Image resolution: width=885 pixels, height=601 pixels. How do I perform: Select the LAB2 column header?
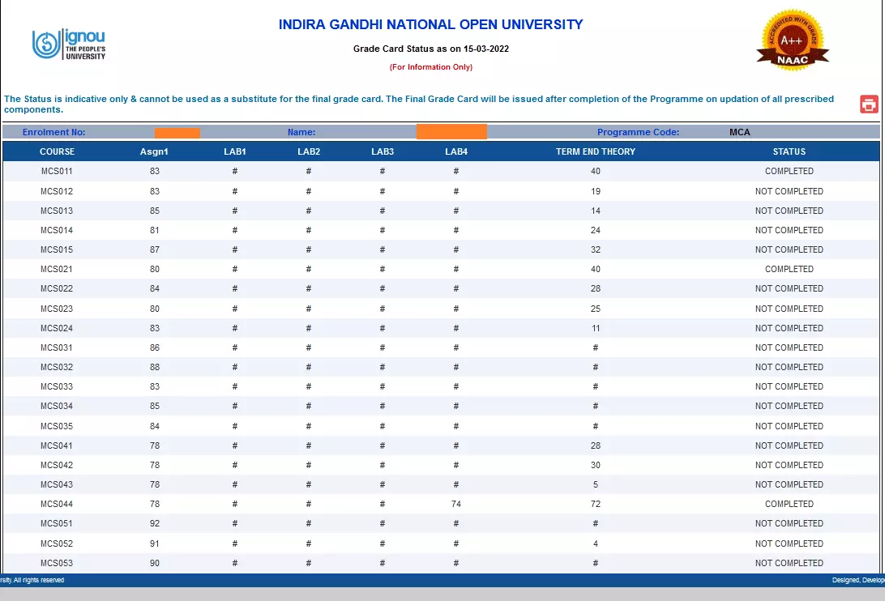[x=309, y=151]
